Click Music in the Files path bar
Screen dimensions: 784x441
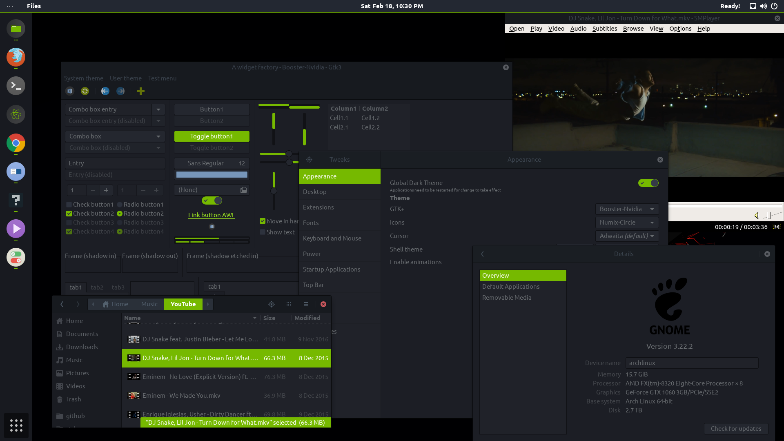149,304
